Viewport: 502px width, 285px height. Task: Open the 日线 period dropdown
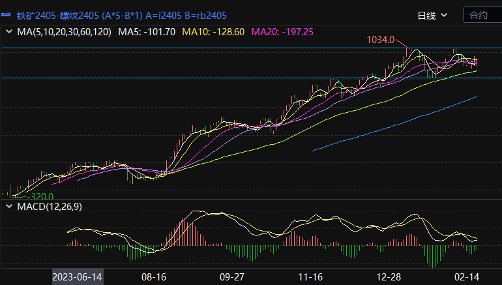[x=432, y=14]
